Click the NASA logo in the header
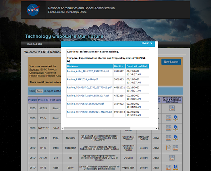Image resolution: width=211 pixels, height=171 pixels. coord(33,10)
